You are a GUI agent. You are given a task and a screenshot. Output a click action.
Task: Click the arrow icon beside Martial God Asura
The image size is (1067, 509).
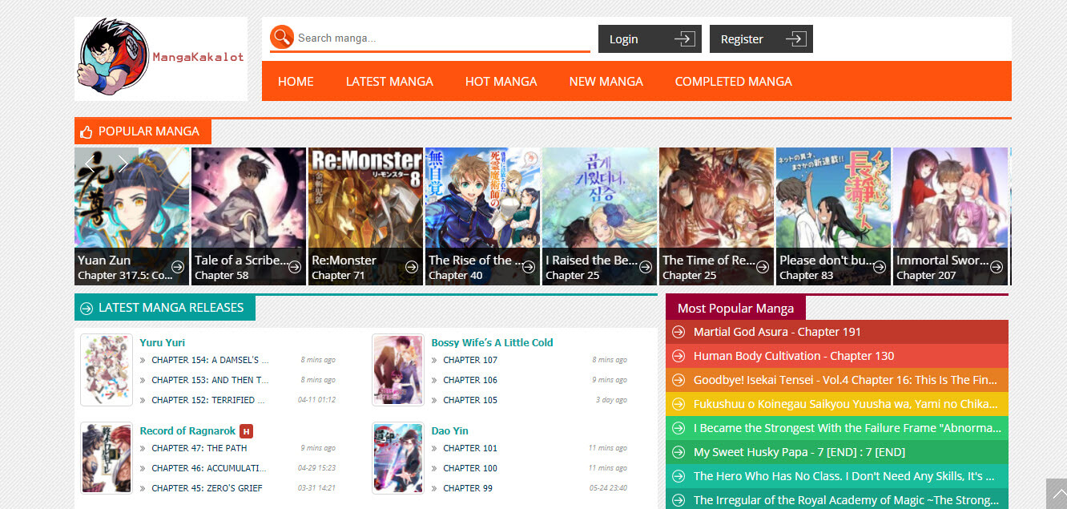point(678,332)
